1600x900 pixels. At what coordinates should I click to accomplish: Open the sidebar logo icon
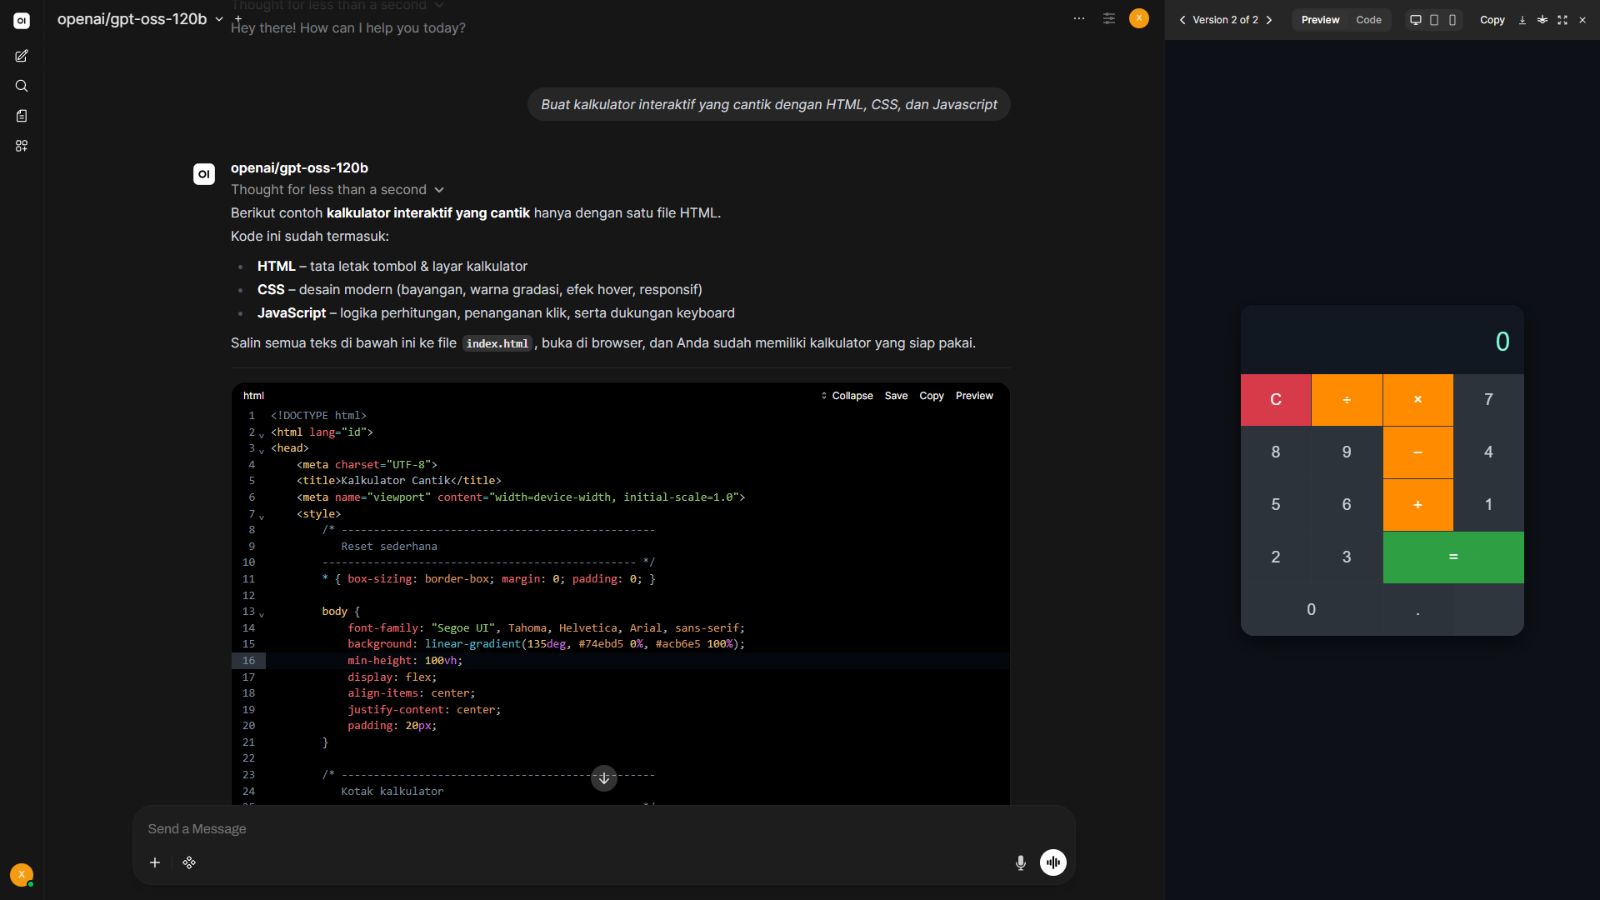pos(22,21)
